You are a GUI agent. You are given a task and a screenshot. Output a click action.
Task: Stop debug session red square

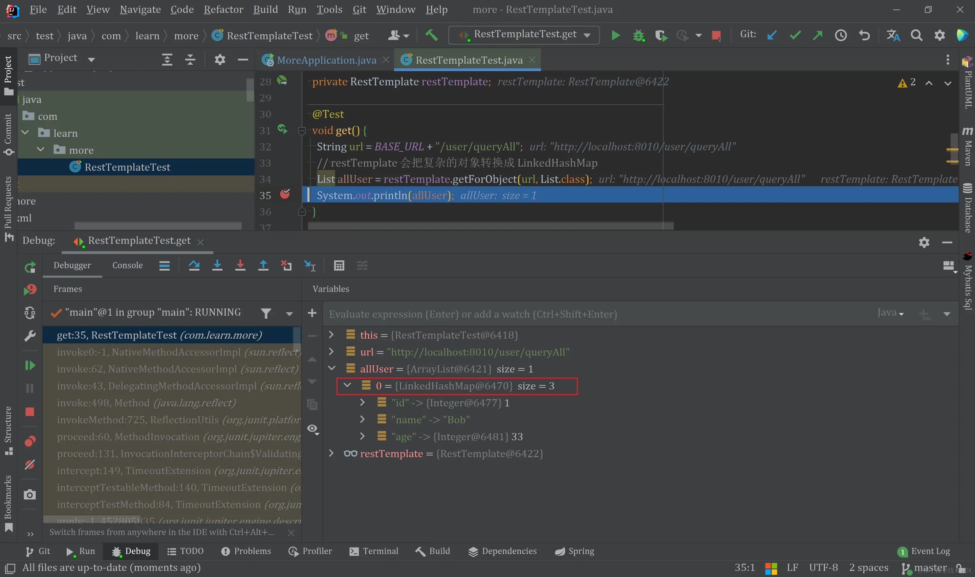(x=30, y=412)
